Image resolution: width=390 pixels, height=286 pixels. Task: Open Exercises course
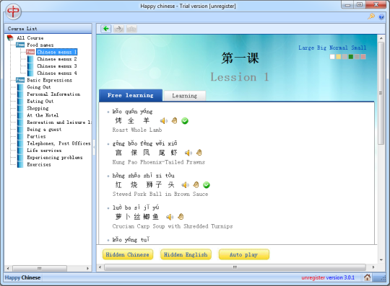39,164
